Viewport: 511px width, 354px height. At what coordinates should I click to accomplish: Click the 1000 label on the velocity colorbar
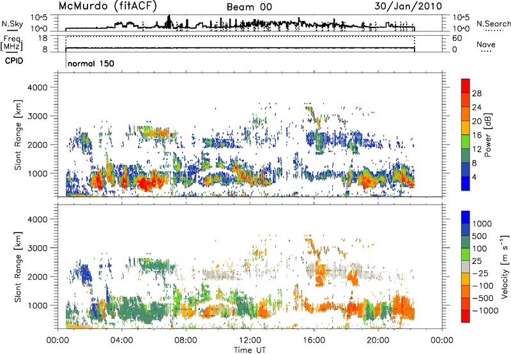482,224
